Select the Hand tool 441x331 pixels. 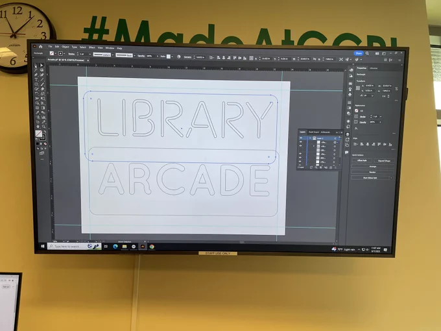point(38,127)
